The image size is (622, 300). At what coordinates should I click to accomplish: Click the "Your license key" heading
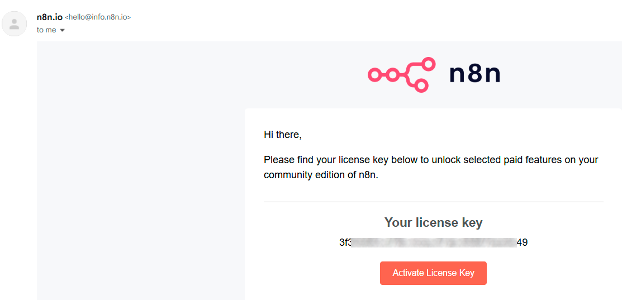point(433,222)
